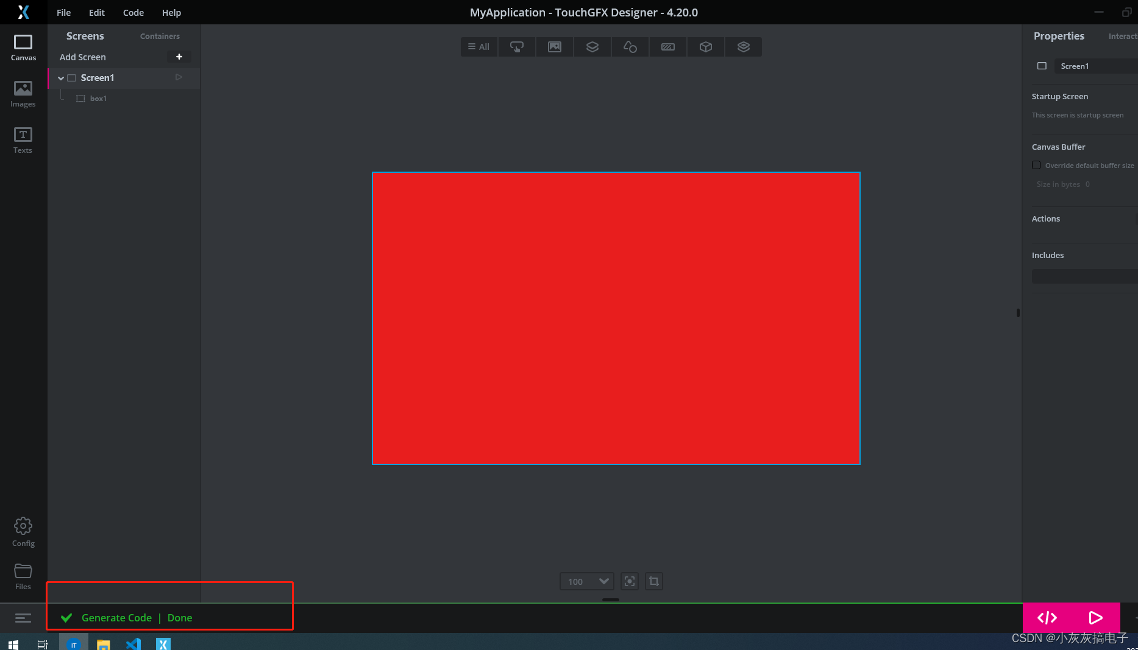Open the Help menu
1138x650 pixels.
point(171,12)
